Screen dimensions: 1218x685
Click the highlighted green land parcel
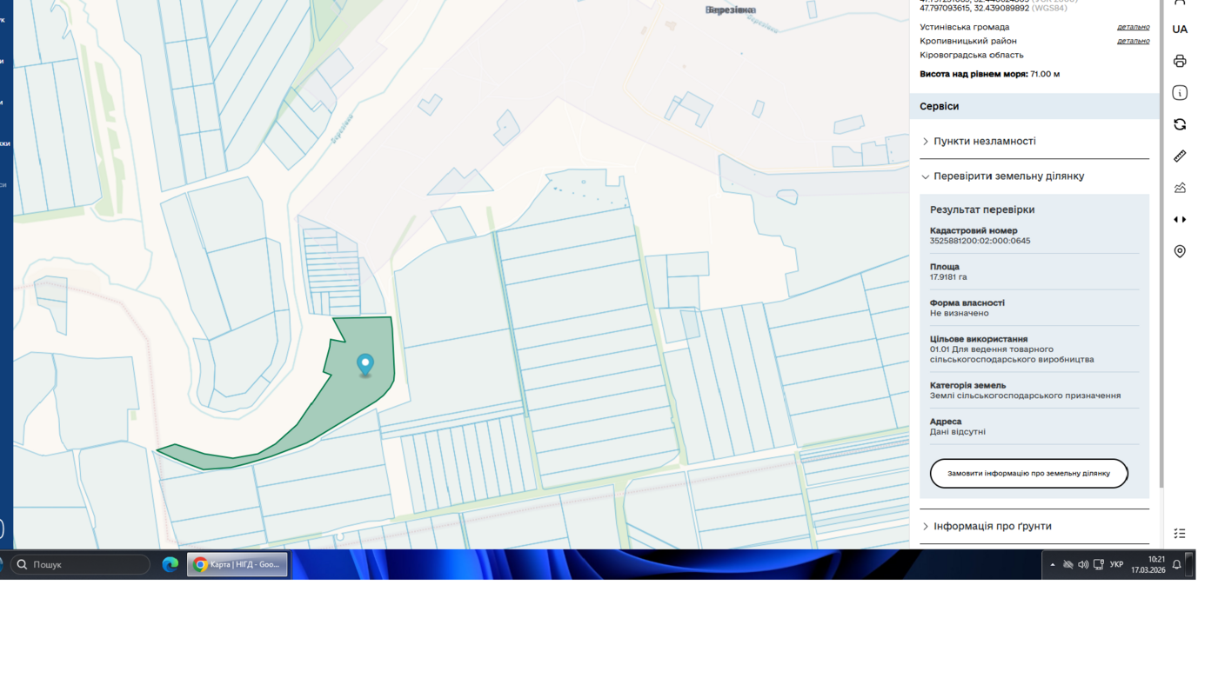pos(348,396)
